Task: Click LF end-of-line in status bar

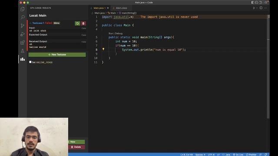Action: pos(218,155)
